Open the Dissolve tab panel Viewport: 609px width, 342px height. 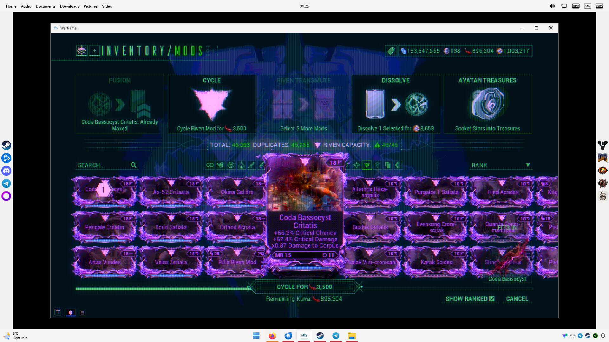(x=396, y=104)
